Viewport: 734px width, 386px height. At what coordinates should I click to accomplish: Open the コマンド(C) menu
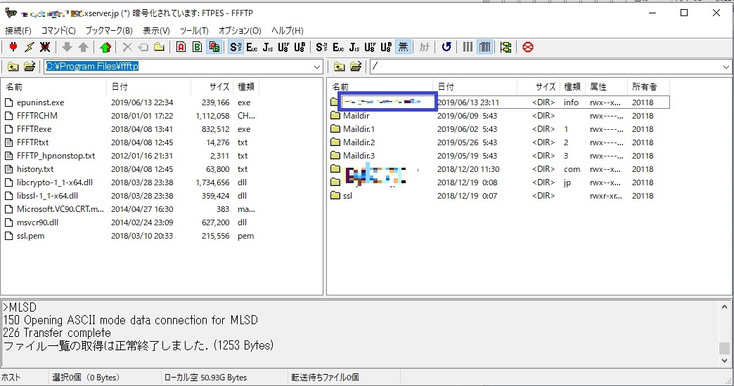(58, 31)
